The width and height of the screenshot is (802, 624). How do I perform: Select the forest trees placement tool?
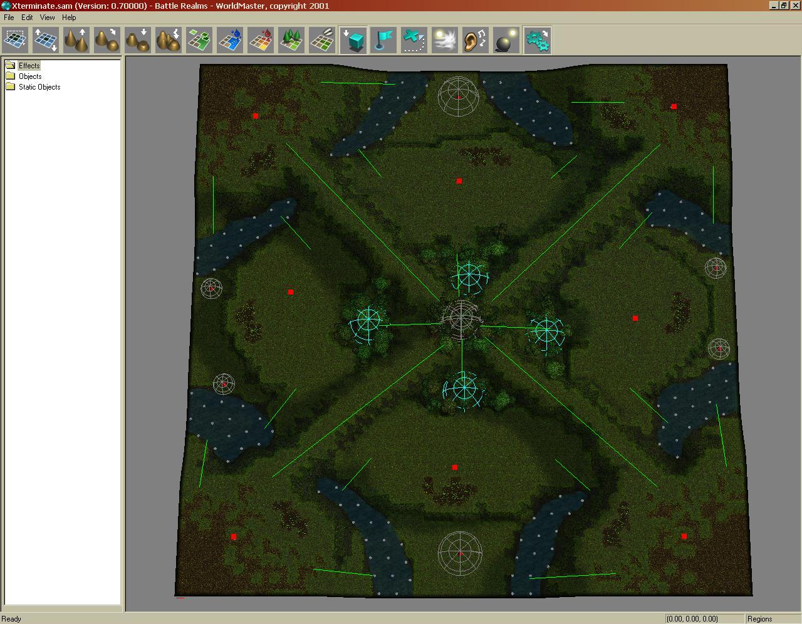coord(291,40)
